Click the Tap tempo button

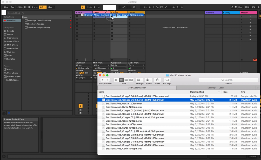(x=13, y=7)
